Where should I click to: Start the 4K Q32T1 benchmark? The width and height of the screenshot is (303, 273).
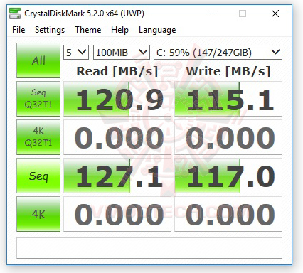coord(38,137)
